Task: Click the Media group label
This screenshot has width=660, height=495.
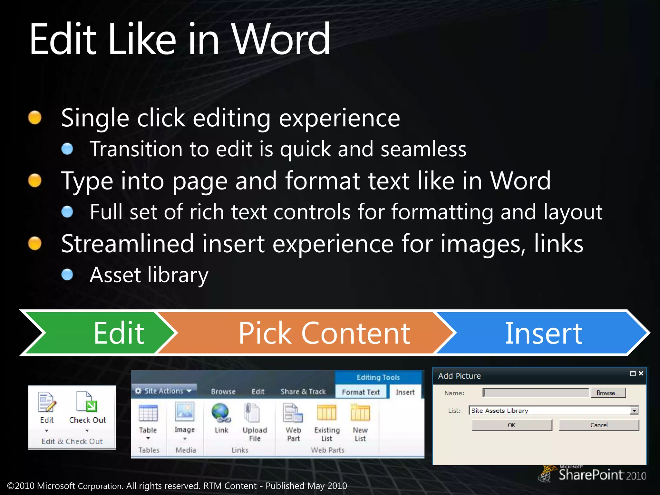Action: tap(186, 450)
